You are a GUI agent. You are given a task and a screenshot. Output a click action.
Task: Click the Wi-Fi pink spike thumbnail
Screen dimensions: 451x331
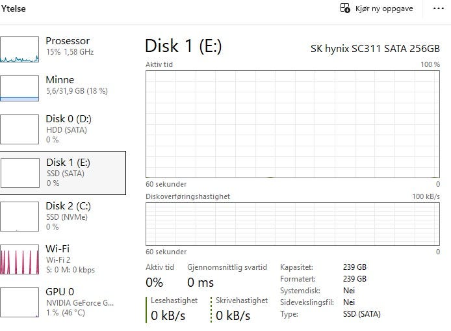click(19, 259)
